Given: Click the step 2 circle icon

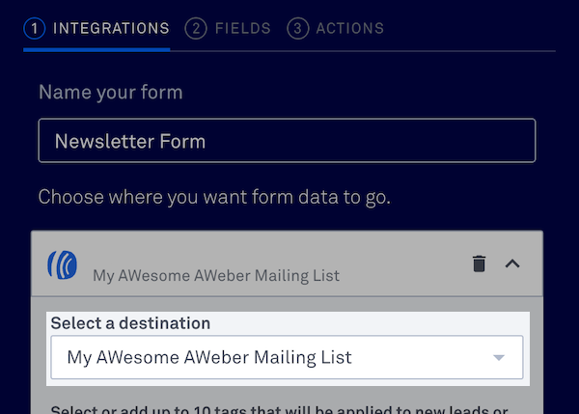Looking at the screenshot, I should (197, 28).
